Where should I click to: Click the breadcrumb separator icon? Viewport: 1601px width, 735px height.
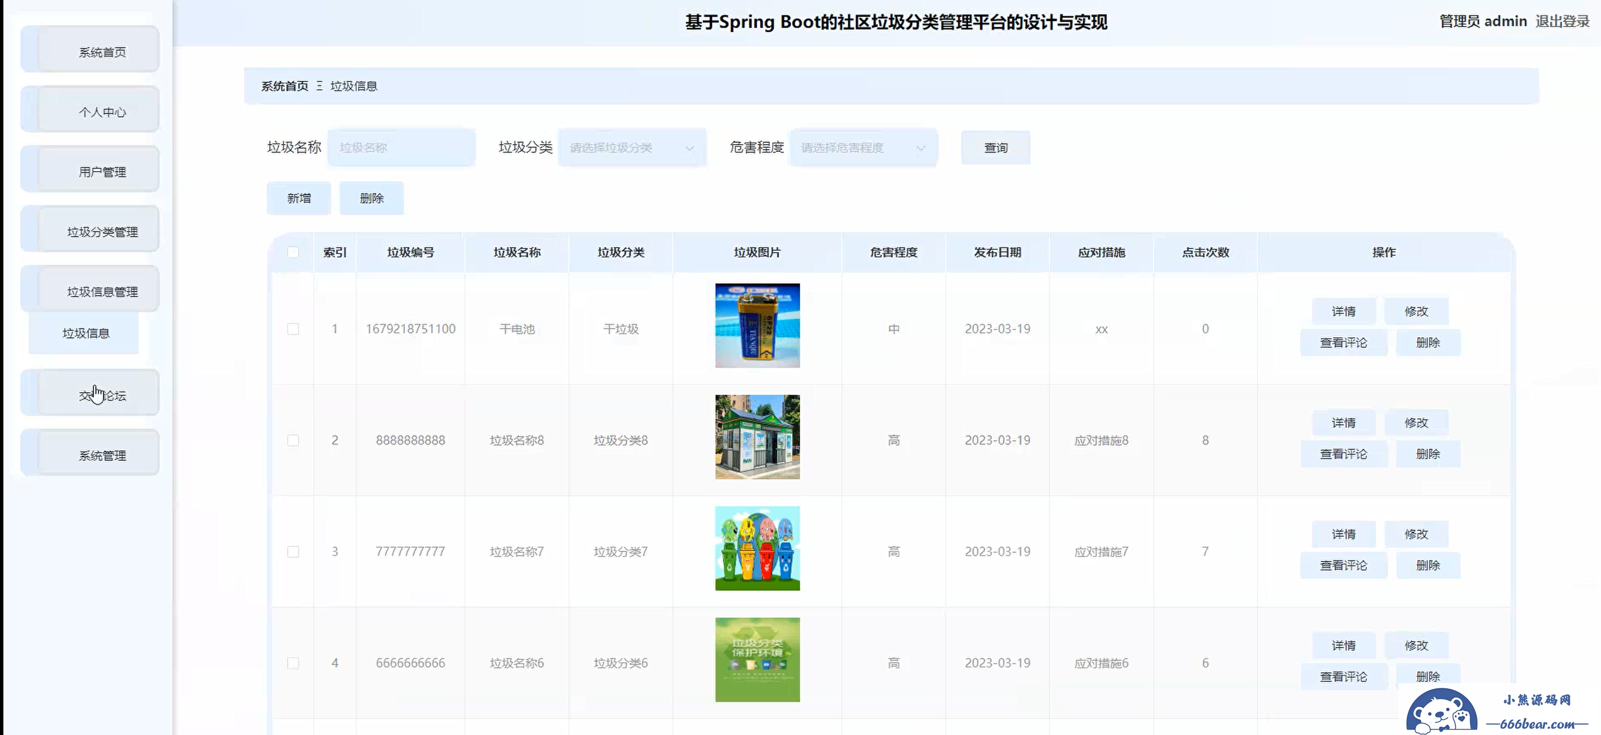click(319, 86)
